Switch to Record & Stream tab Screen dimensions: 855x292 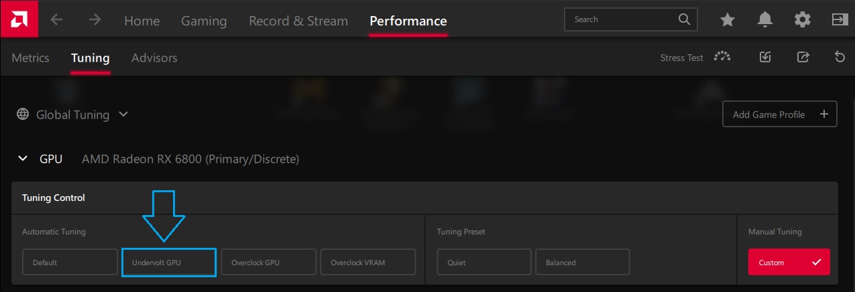coord(298,21)
